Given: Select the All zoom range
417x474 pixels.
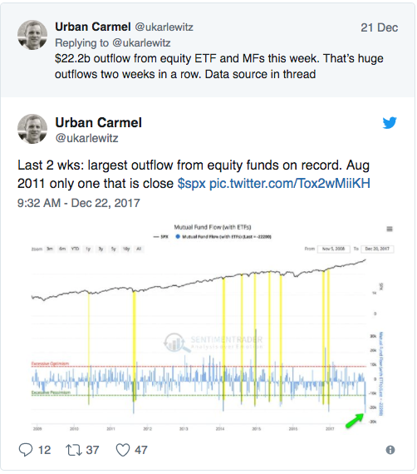Looking at the screenshot, I should [x=139, y=249].
